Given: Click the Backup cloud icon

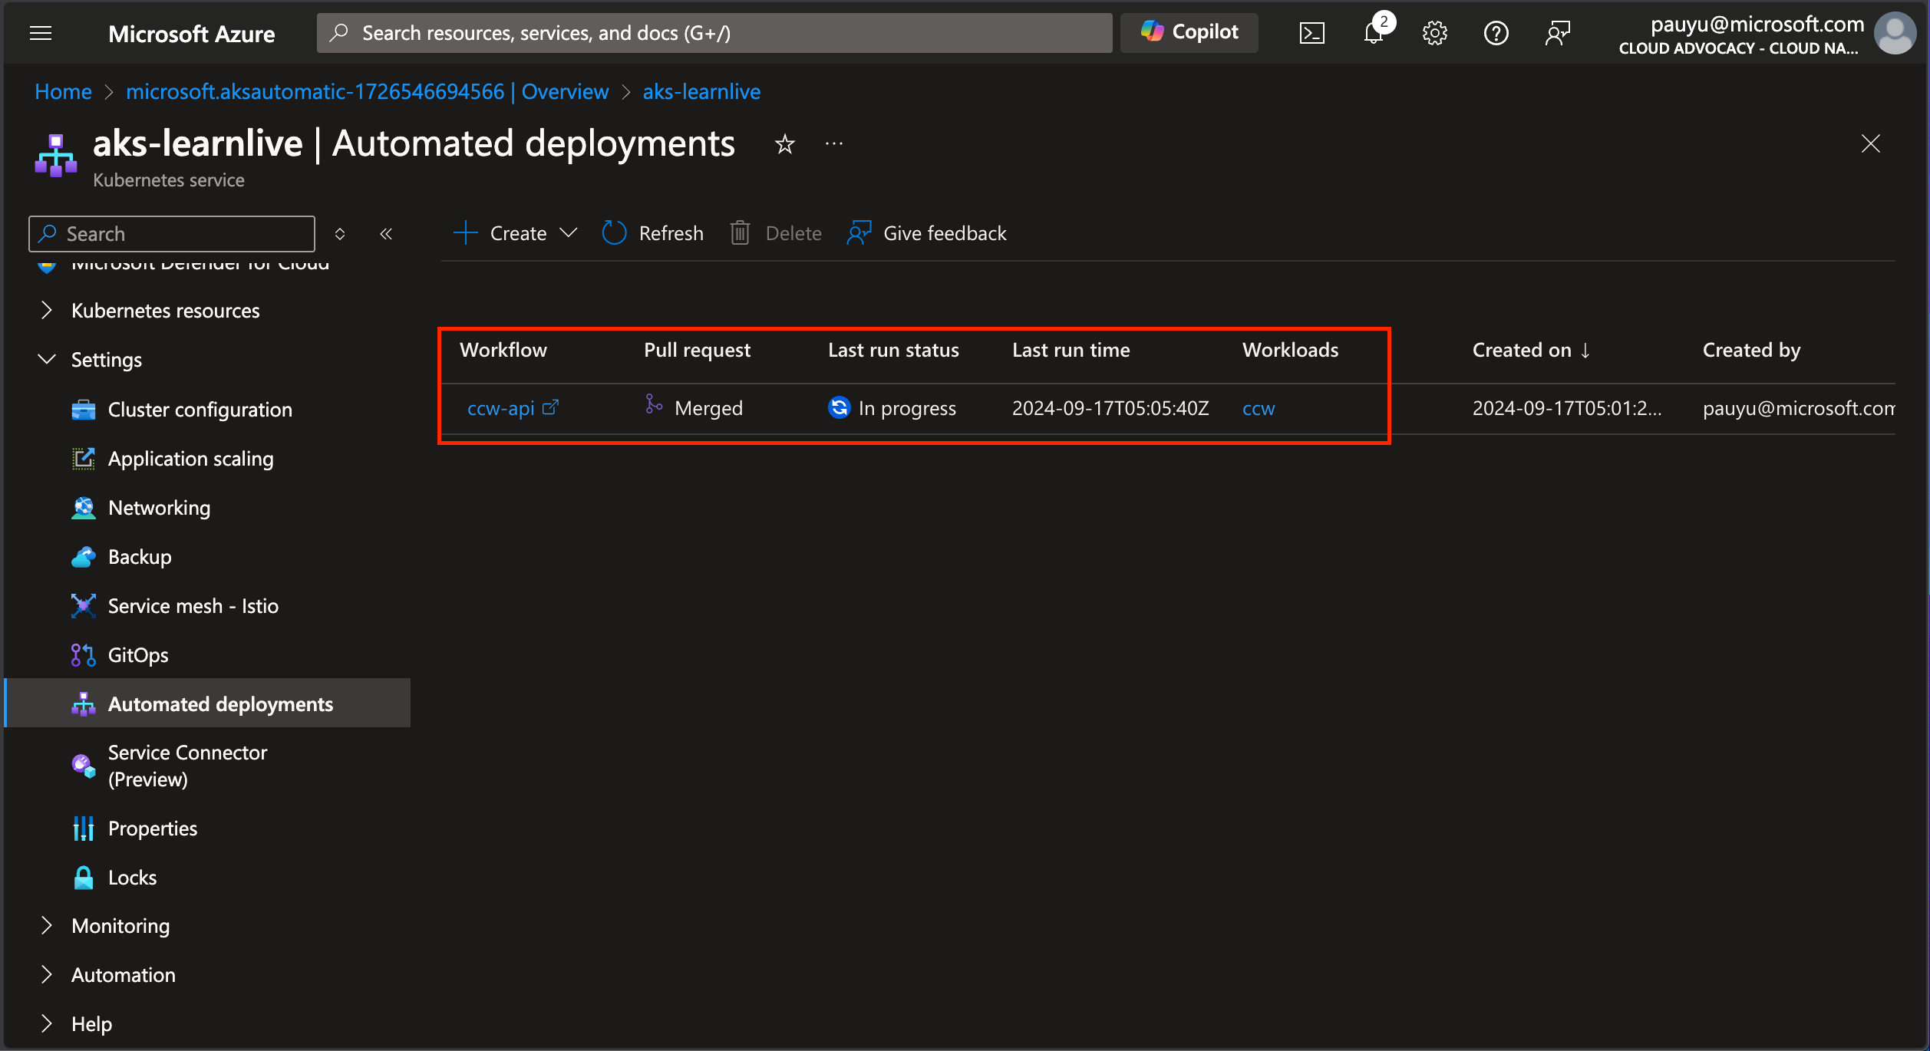Looking at the screenshot, I should click(x=83, y=557).
